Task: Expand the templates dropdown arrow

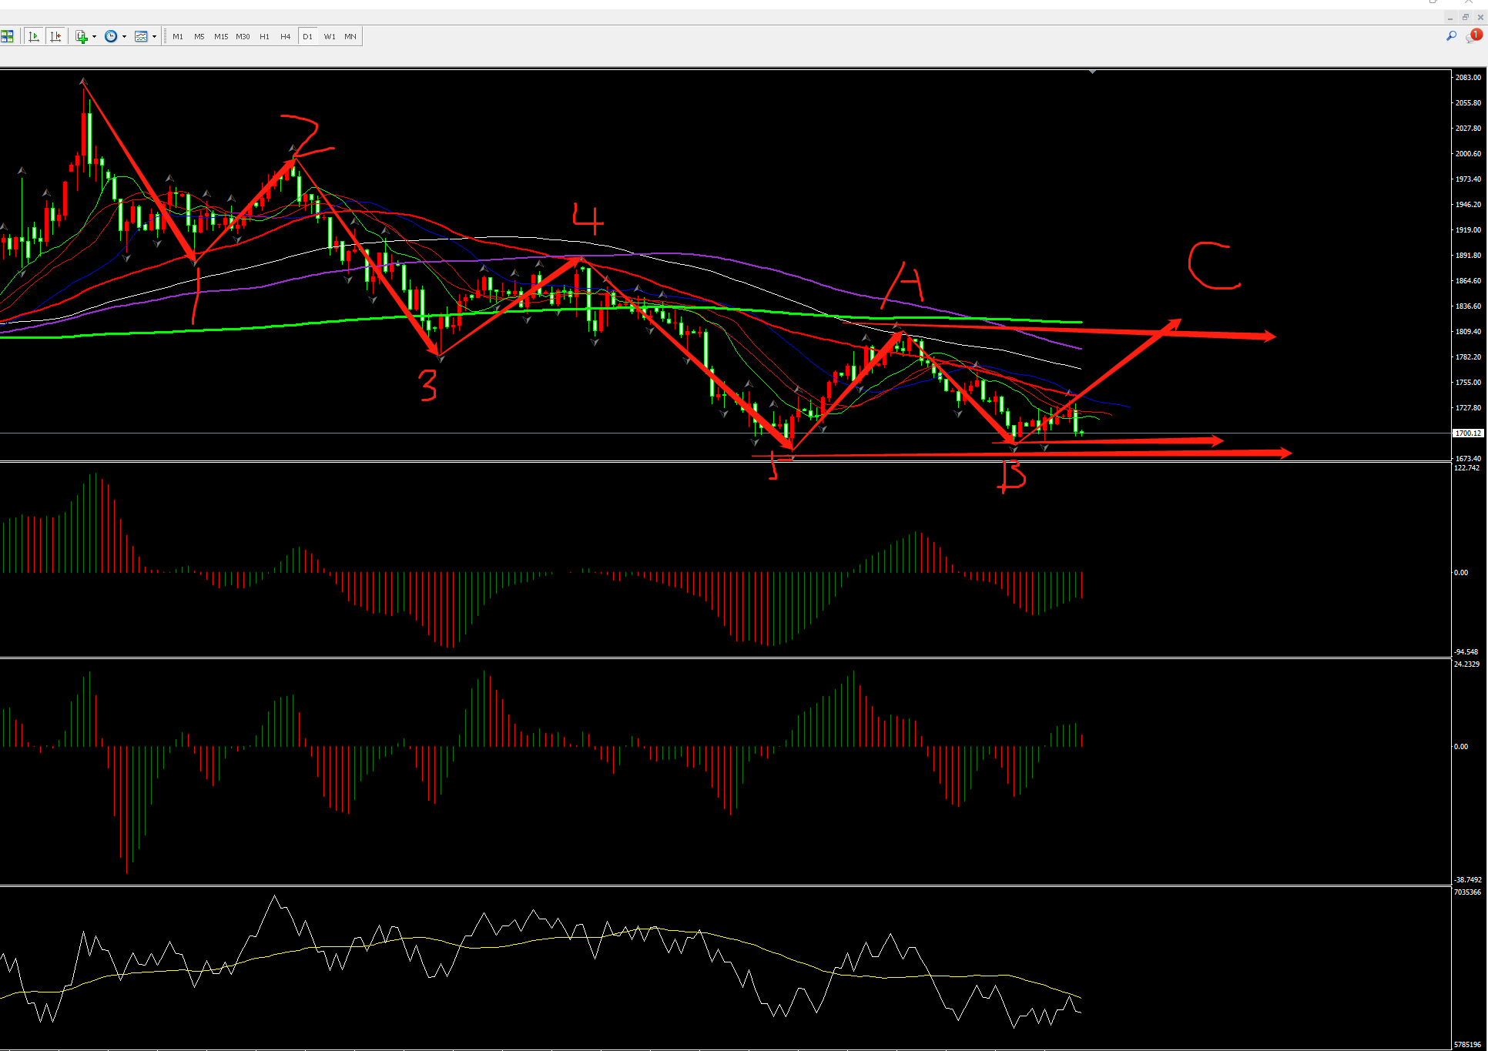Action: (154, 36)
